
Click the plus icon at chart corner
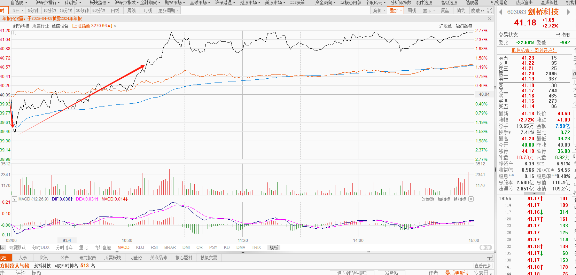point(14,33)
